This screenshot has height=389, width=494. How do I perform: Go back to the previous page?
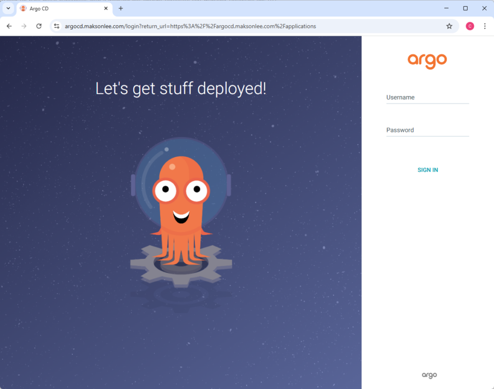click(x=9, y=26)
